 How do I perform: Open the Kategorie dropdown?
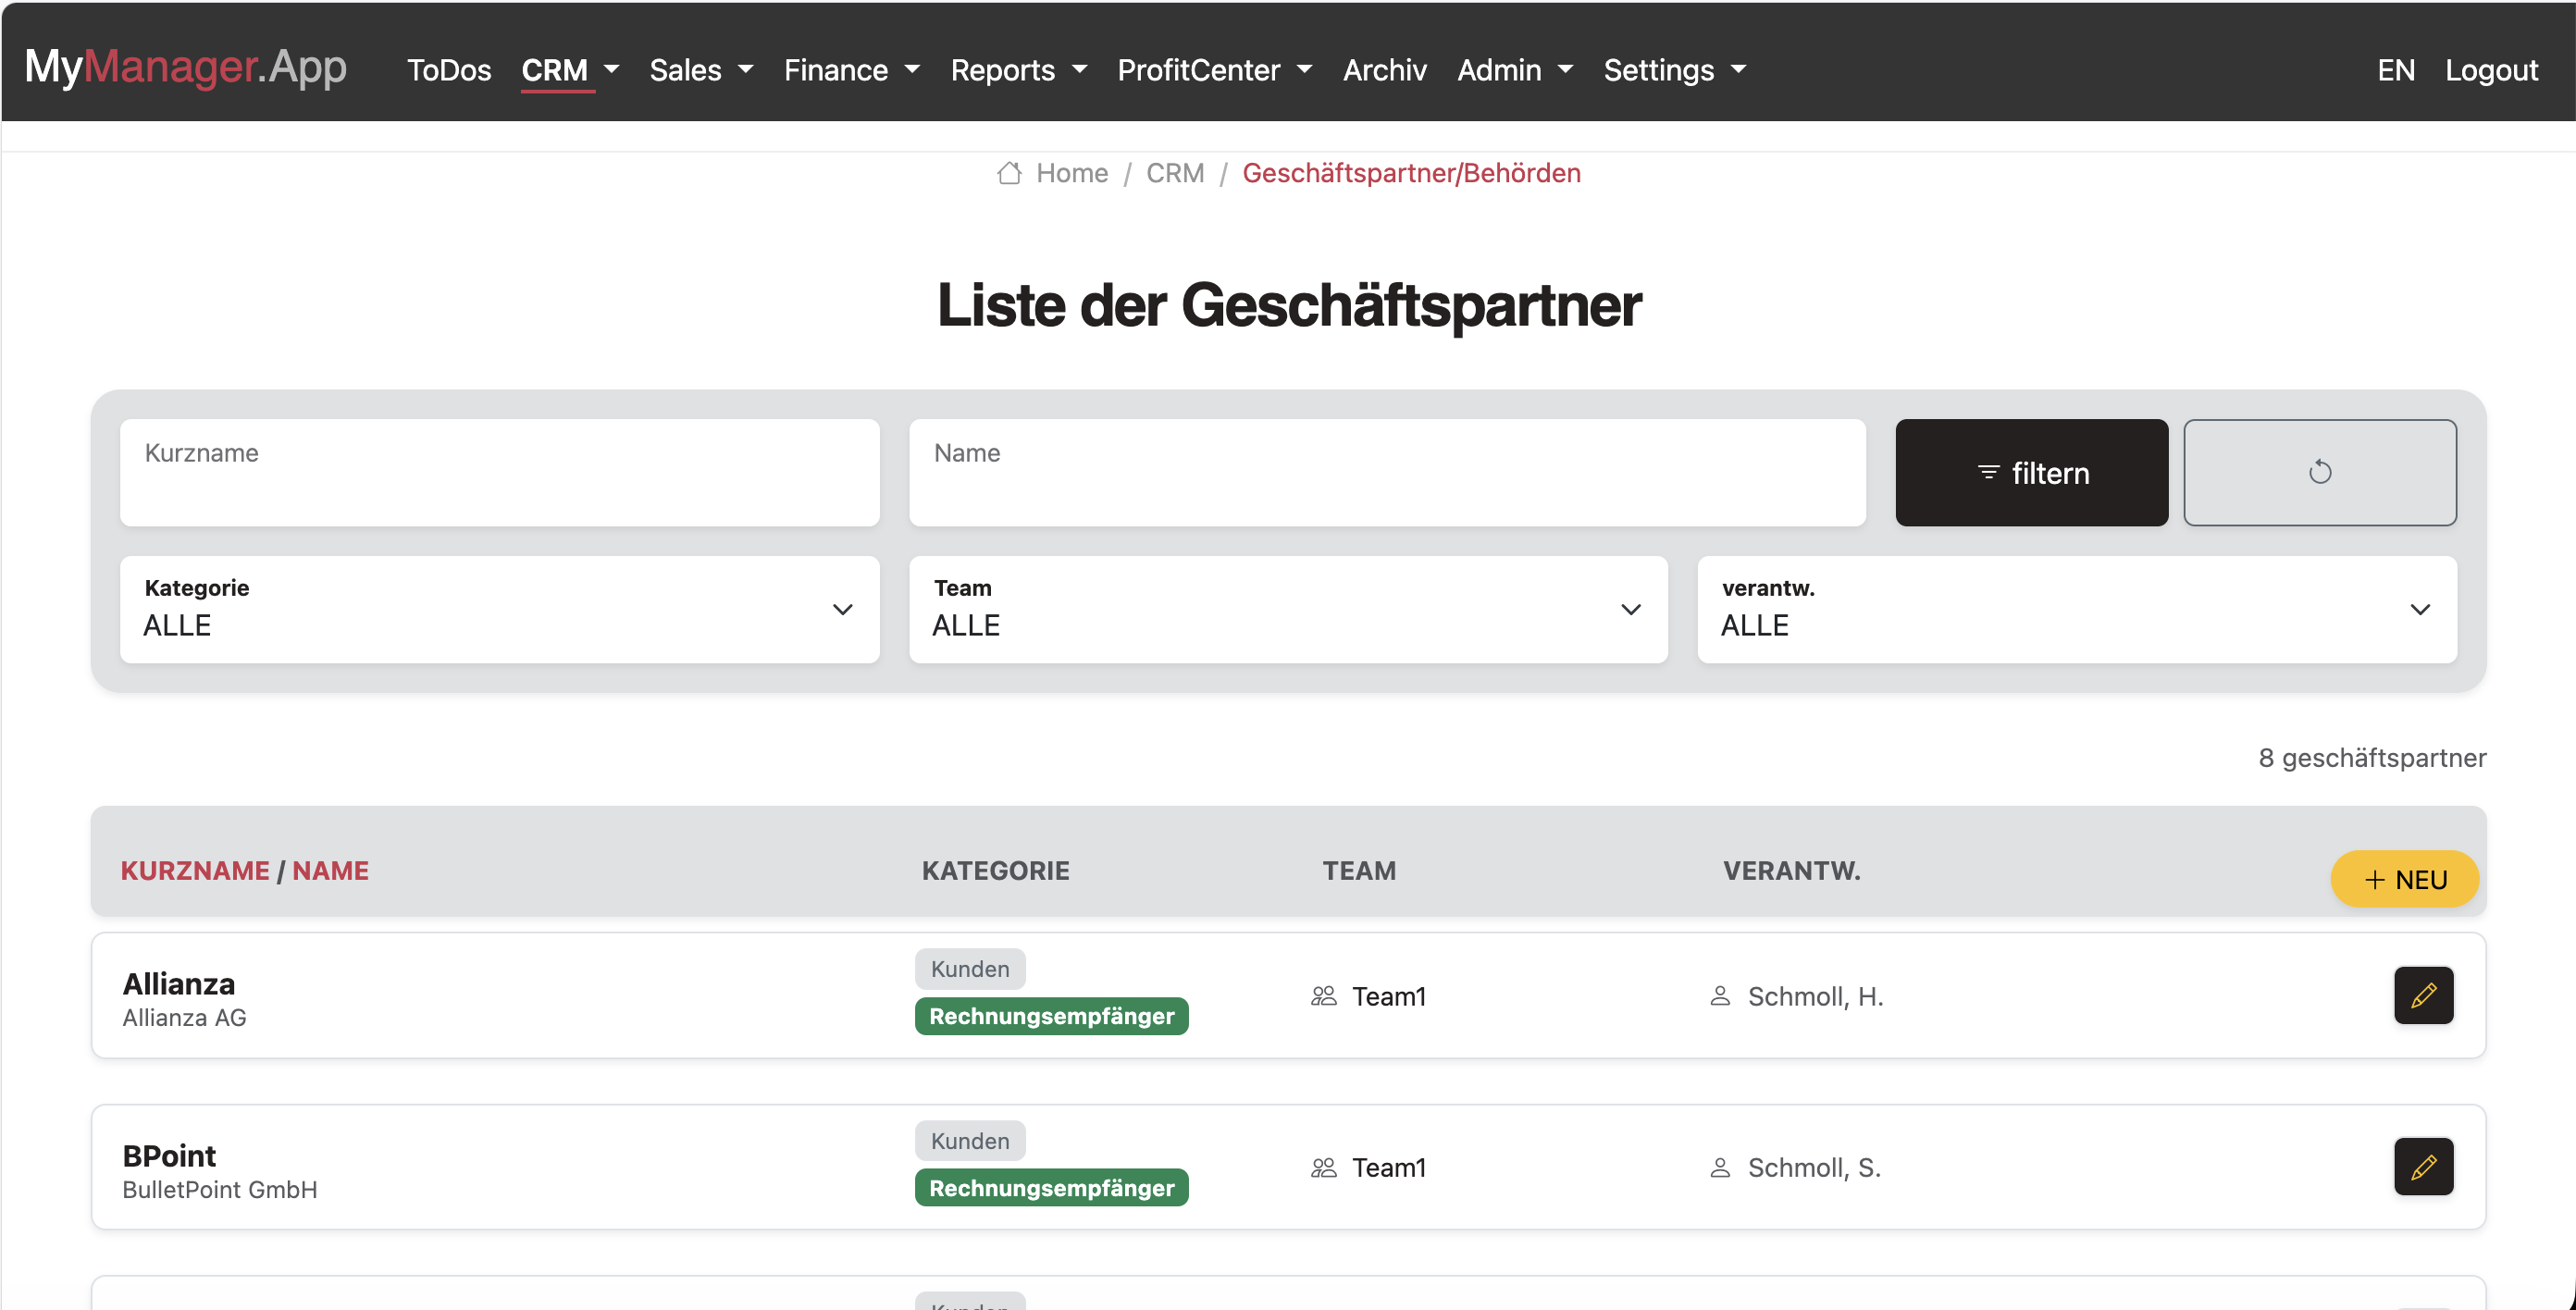pyautogui.click(x=499, y=609)
